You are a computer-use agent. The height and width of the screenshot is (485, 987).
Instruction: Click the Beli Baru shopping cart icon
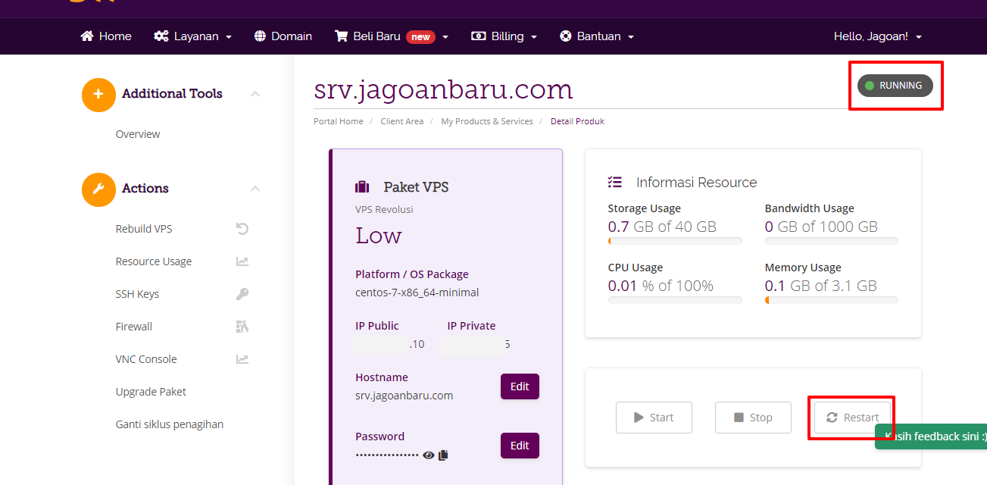click(341, 36)
